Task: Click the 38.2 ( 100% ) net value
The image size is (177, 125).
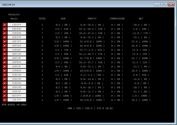Action: [x=141, y=100]
